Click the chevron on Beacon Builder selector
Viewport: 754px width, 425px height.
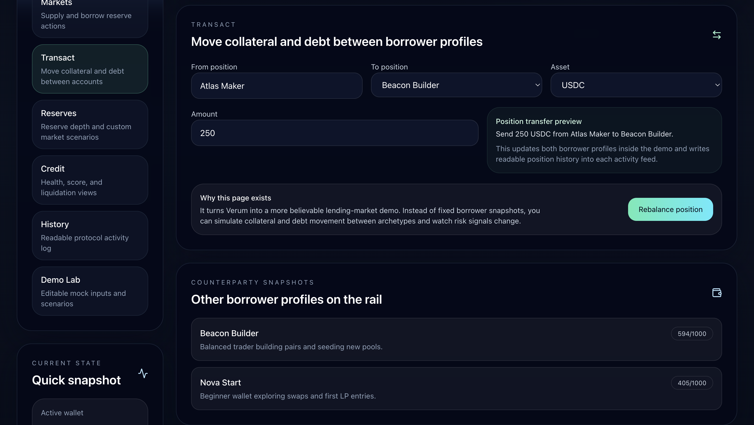click(x=537, y=85)
